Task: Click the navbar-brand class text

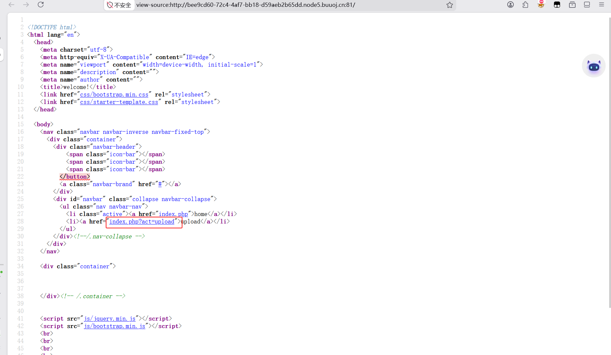Action: tap(112, 184)
